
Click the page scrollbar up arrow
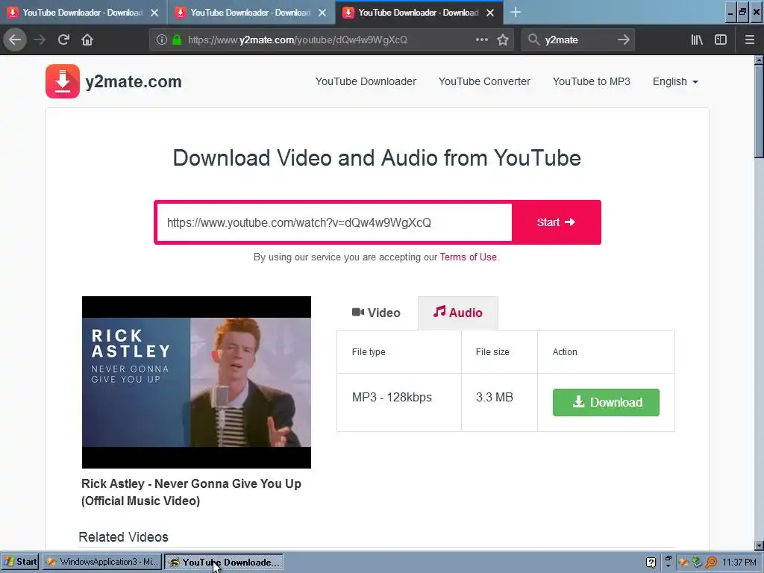pos(759,60)
